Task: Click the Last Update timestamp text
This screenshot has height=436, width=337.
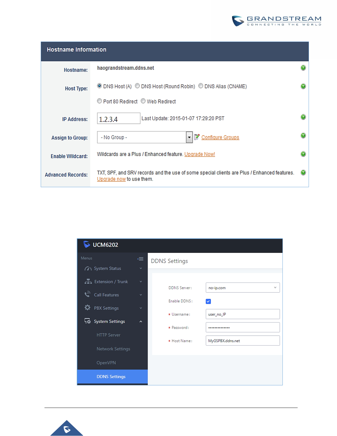Action: (x=183, y=118)
